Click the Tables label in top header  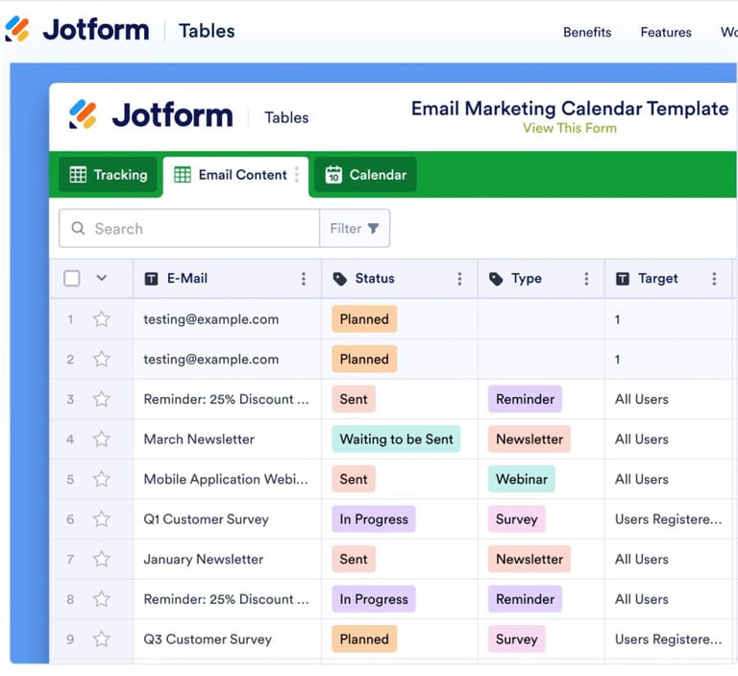(x=207, y=31)
